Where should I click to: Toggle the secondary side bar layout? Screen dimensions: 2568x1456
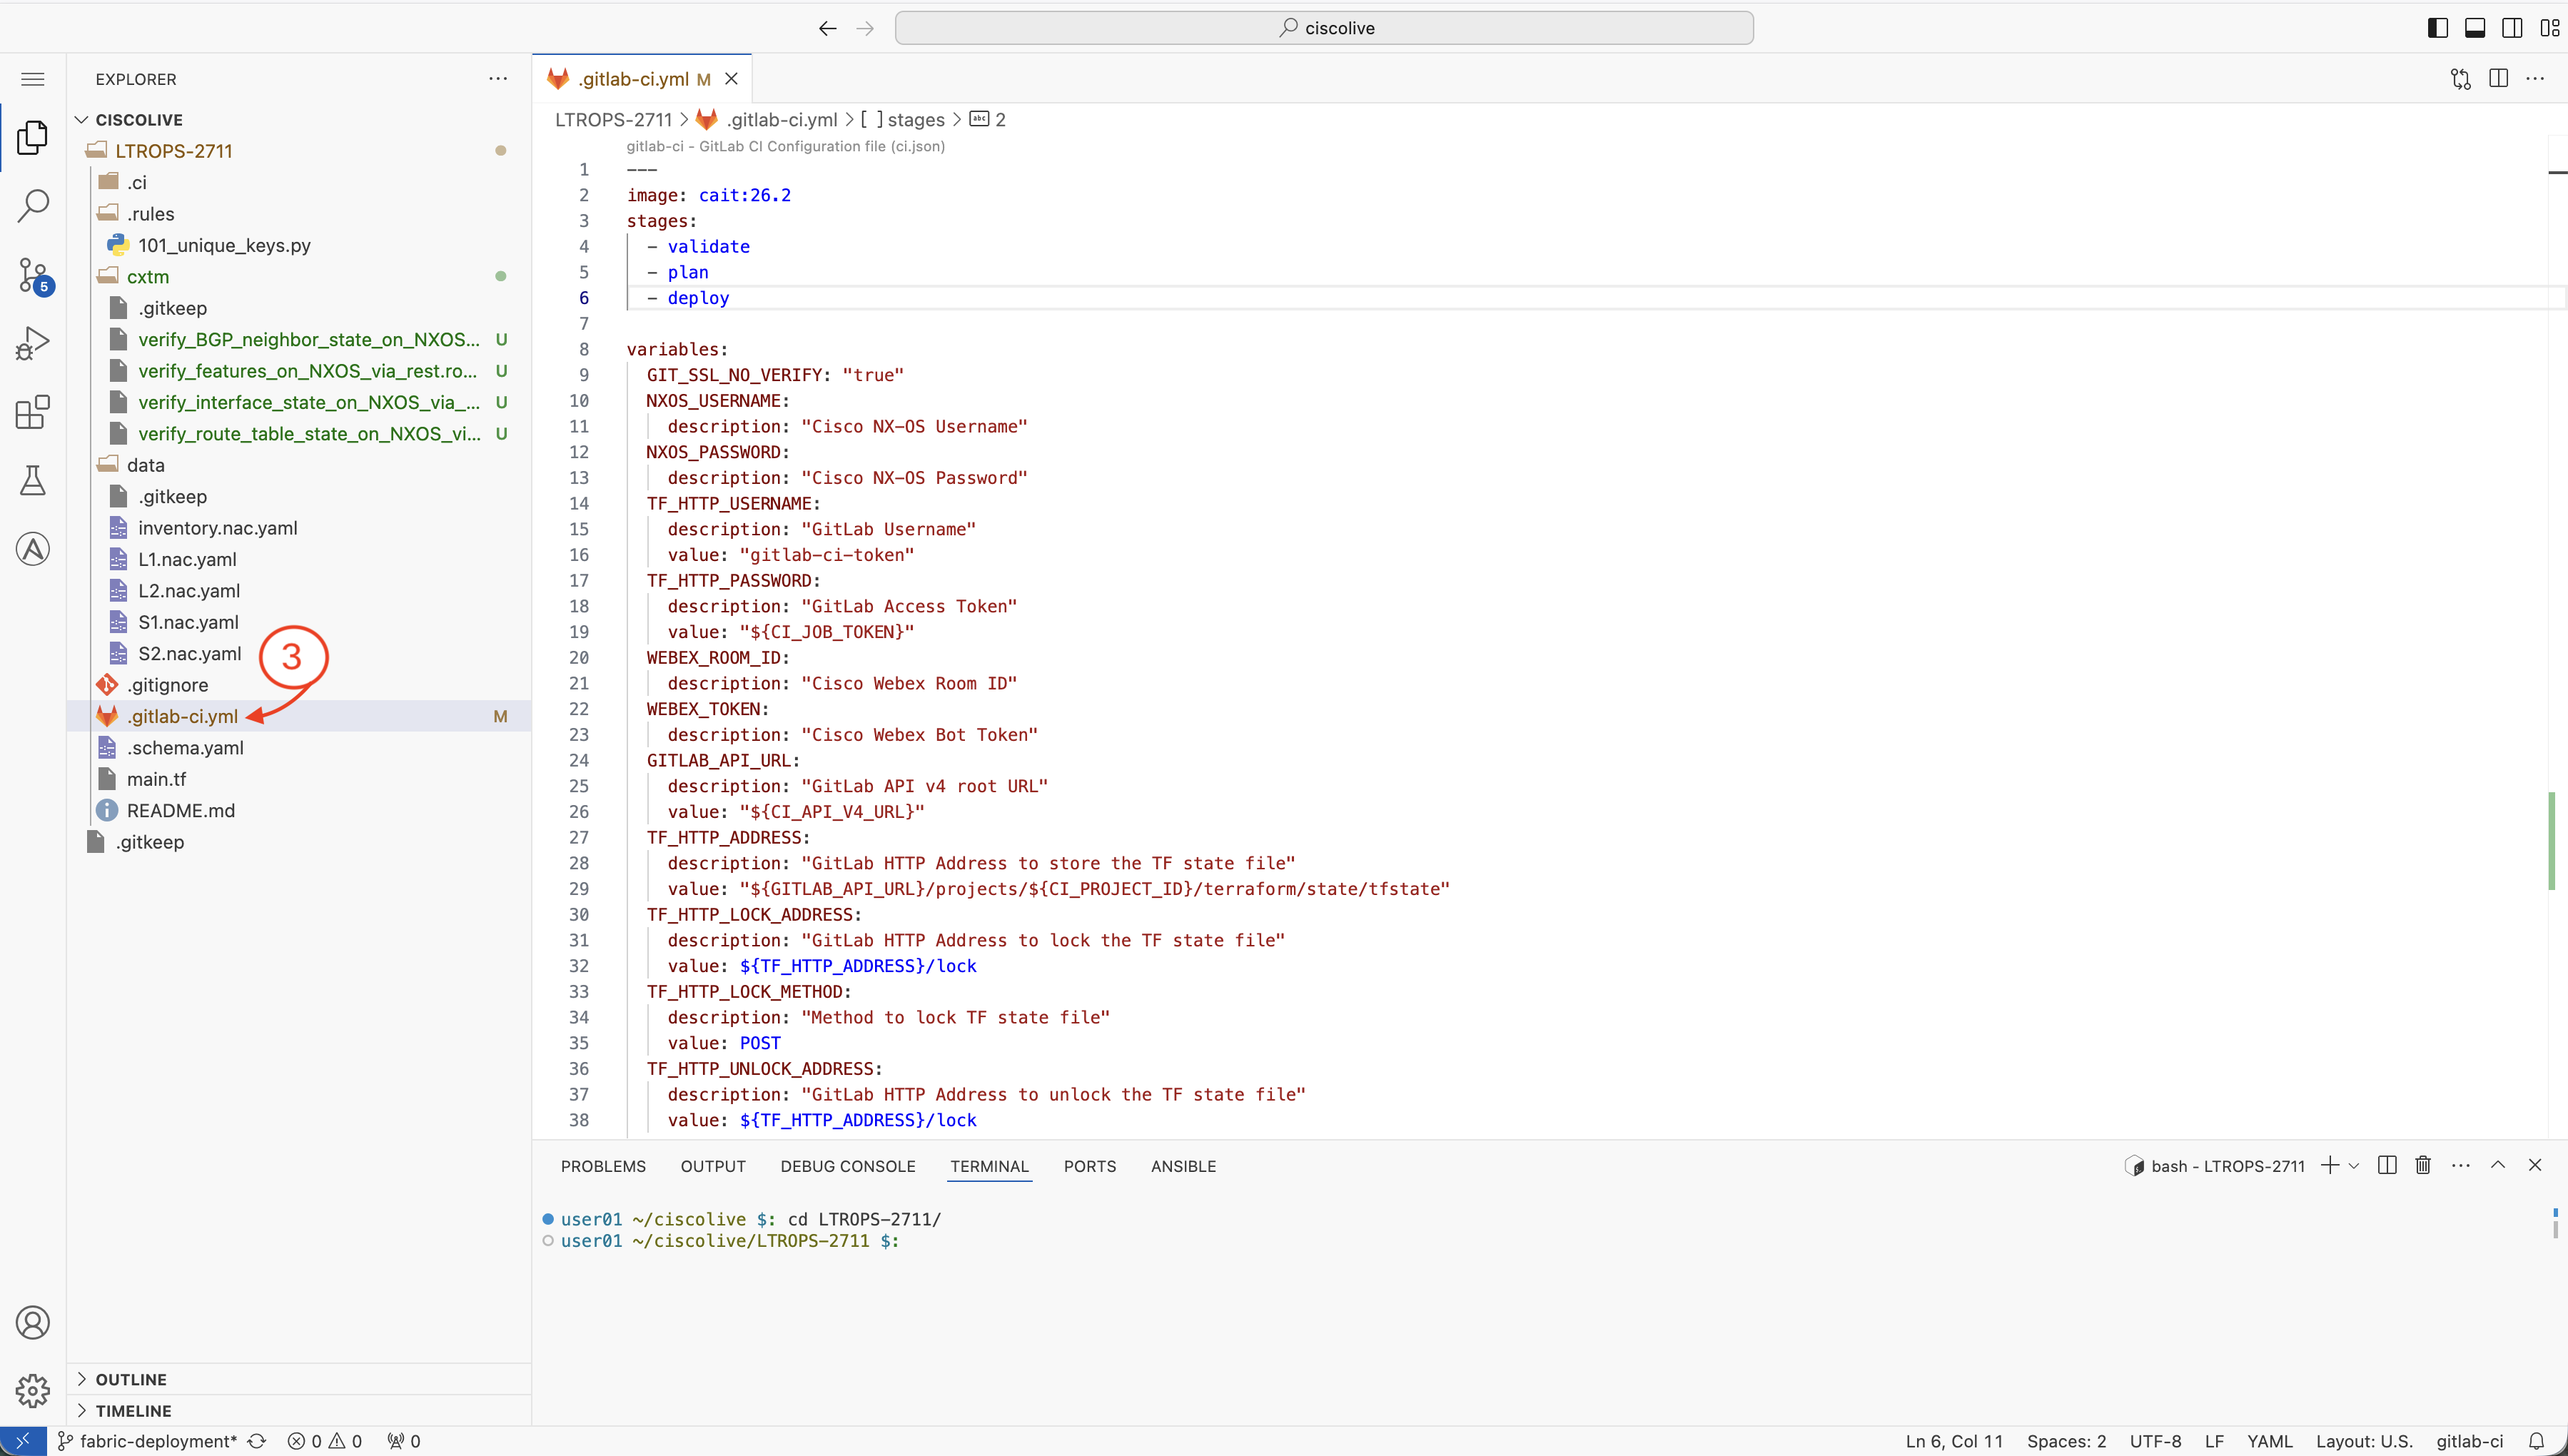(x=2512, y=28)
